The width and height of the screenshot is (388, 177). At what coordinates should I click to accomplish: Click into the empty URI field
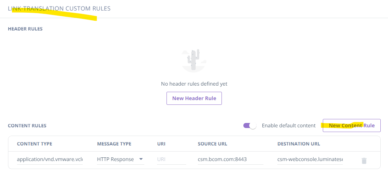(171, 159)
